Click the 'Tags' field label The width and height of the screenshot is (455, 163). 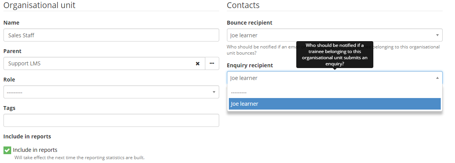[10, 108]
